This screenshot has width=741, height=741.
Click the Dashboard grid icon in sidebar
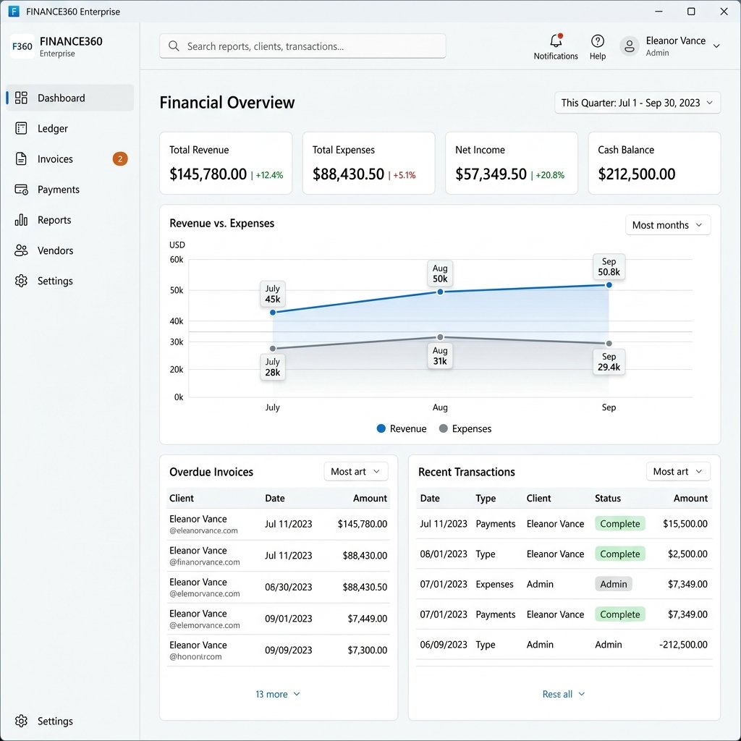[x=21, y=98]
